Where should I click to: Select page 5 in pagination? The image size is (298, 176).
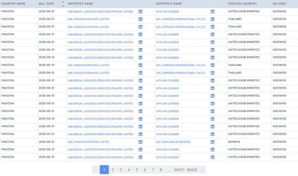(x=137, y=170)
